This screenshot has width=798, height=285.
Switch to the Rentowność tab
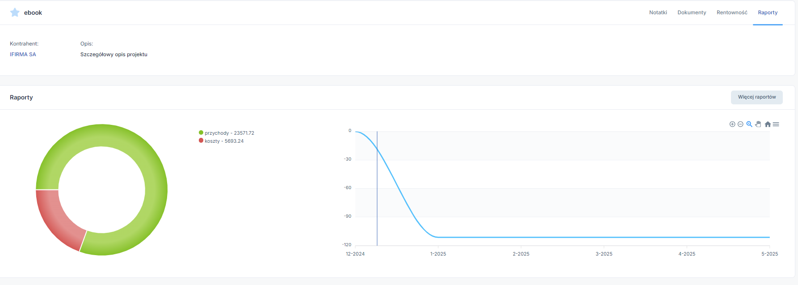click(732, 12)
